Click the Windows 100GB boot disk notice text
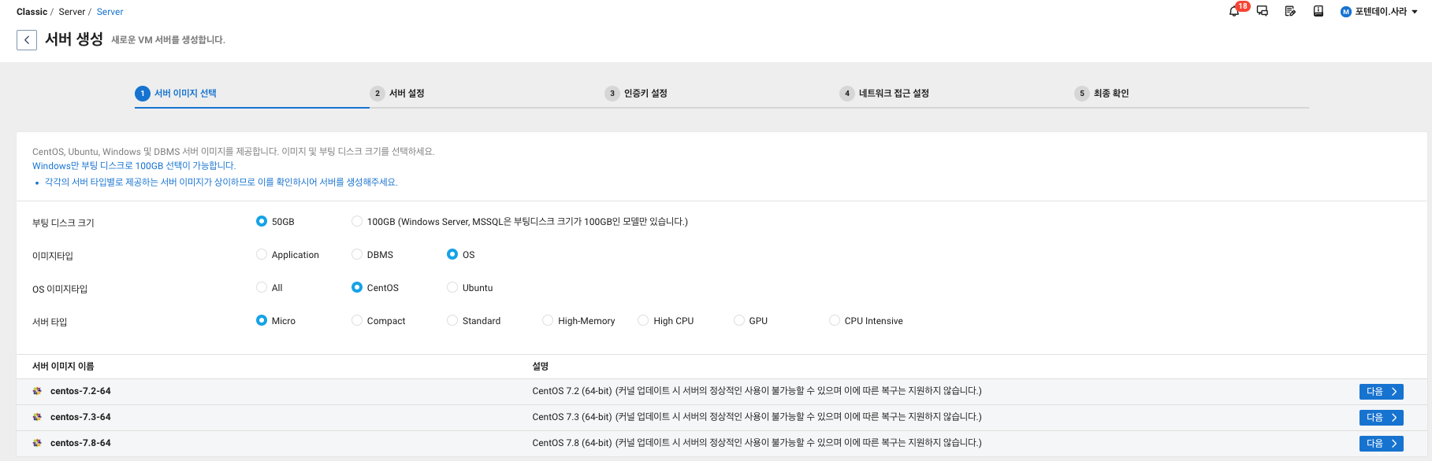This screenshot has width=1432, height=461. pyautogui.click(x=134, y=166)
